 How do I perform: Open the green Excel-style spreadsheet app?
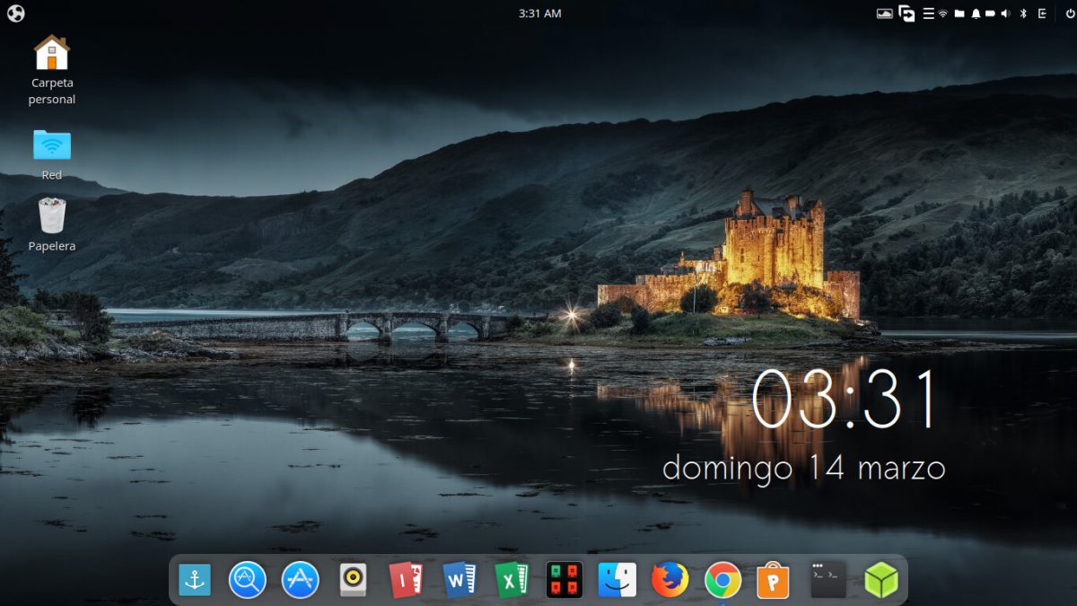pyautogui.click(x=512, y=581)
